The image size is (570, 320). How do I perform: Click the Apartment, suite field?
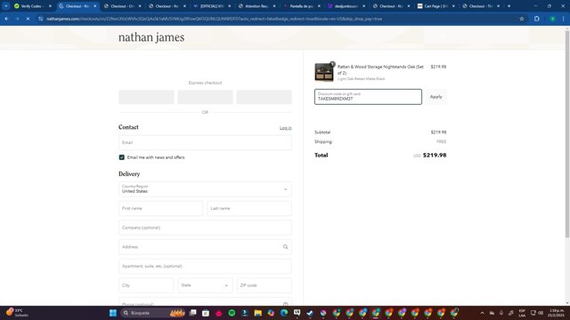point(205,267)
